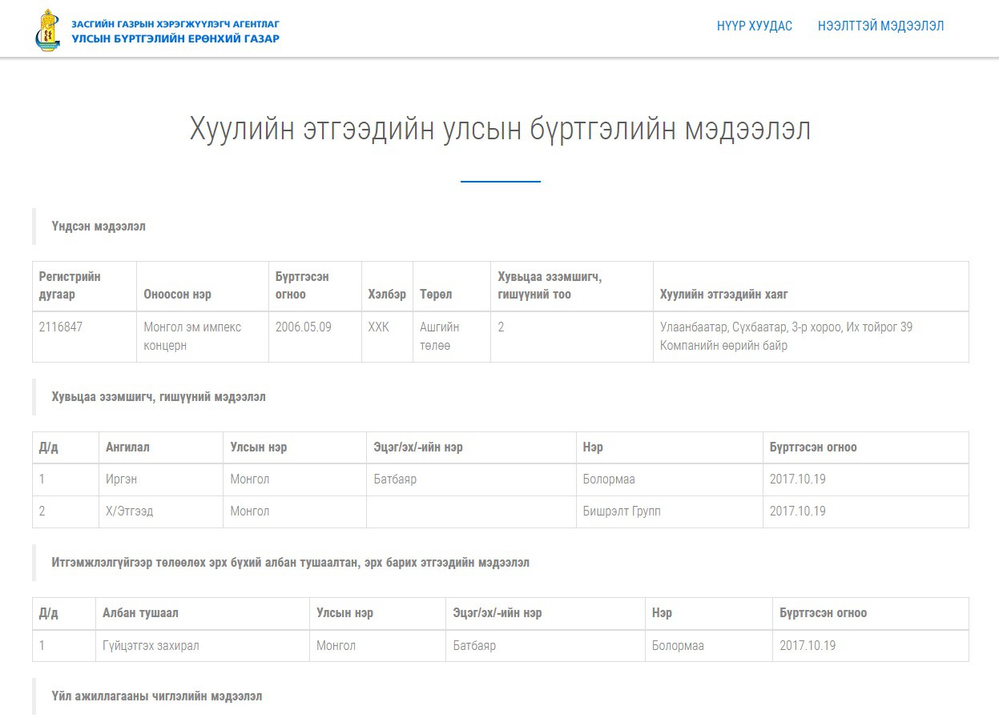Viewport: 999px width, 718px height.
Task: Click the Үндсэн мэдээлэл section heading
Action: tap(99, 227)
